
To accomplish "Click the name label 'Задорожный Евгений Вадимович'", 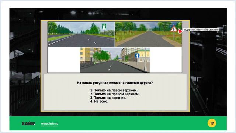I will [201, 30].
